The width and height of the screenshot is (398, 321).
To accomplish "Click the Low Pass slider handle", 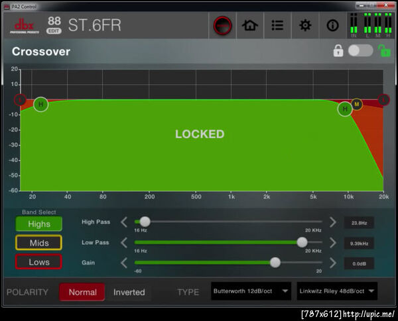I will (x=302, y=242).
